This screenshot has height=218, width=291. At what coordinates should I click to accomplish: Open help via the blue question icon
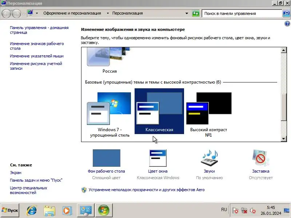pos(287,24)
